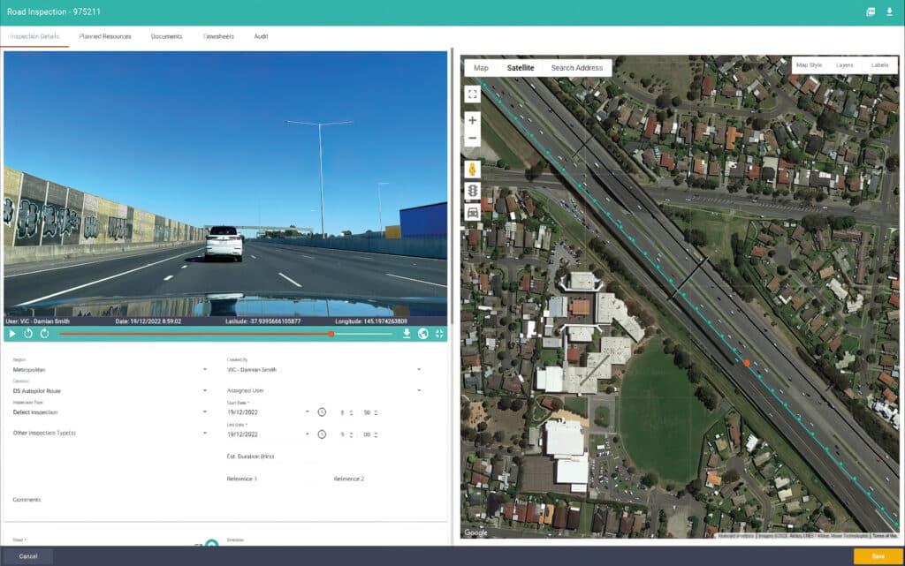
Task: Open the map Layers menu
Action: point(844,65)
